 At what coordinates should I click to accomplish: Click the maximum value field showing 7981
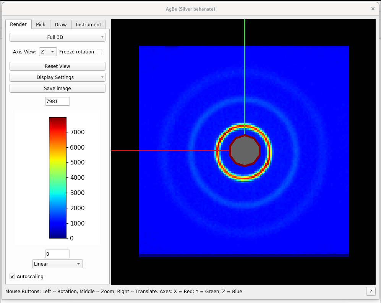[57, 101]
